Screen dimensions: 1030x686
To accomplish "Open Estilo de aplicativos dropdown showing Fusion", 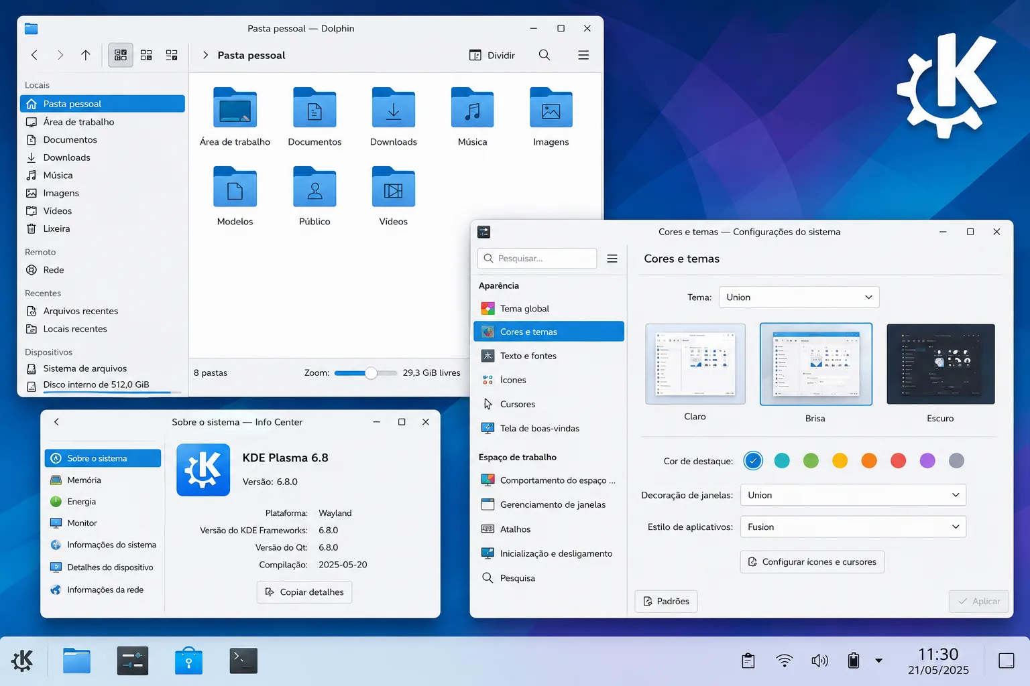I will click(853, 527).
